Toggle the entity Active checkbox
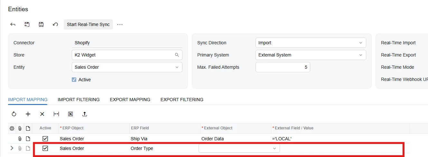Image resolution: width=428 pixels, height=157 pixels. click(x=74, y=80)
